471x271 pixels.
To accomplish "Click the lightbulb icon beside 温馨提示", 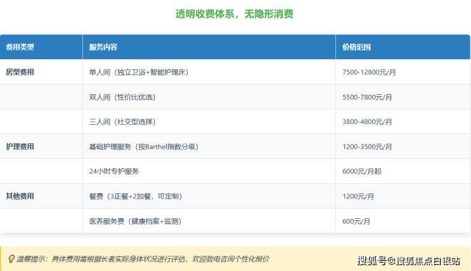I will tap(11, 259).
